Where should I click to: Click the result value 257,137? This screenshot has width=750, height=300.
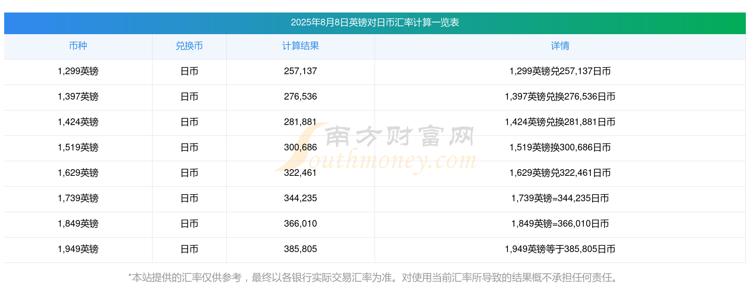point(300,71)
